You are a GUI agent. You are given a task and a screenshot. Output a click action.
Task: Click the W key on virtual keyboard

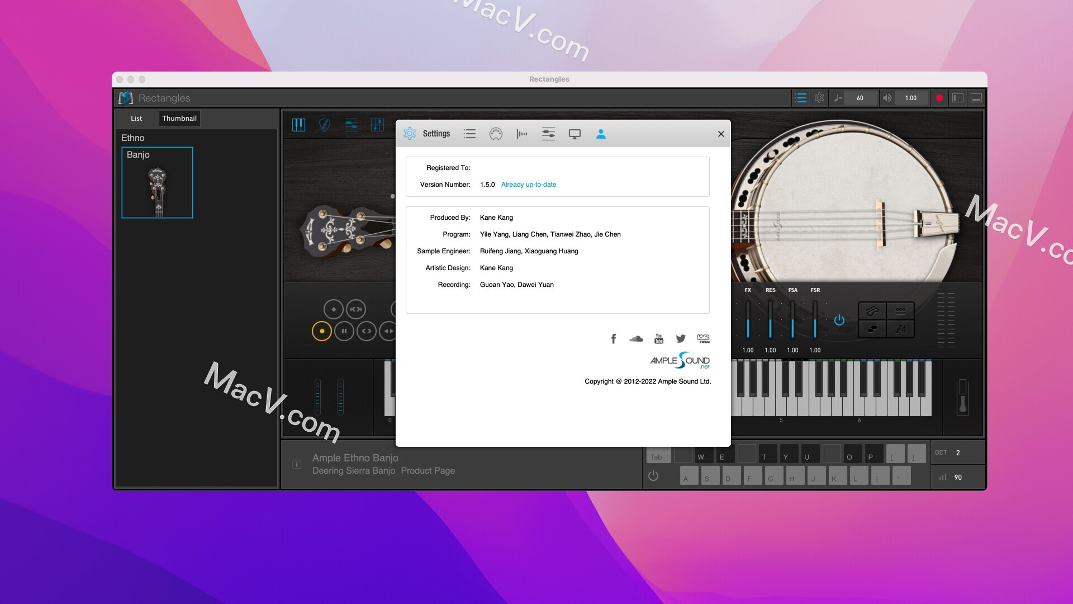click(x=704, y=454)
